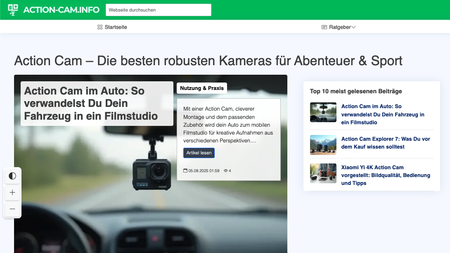Open Xiaomi Yi 4K Action Cam article
The image size is (450, 253).
(x=386, y=175)
